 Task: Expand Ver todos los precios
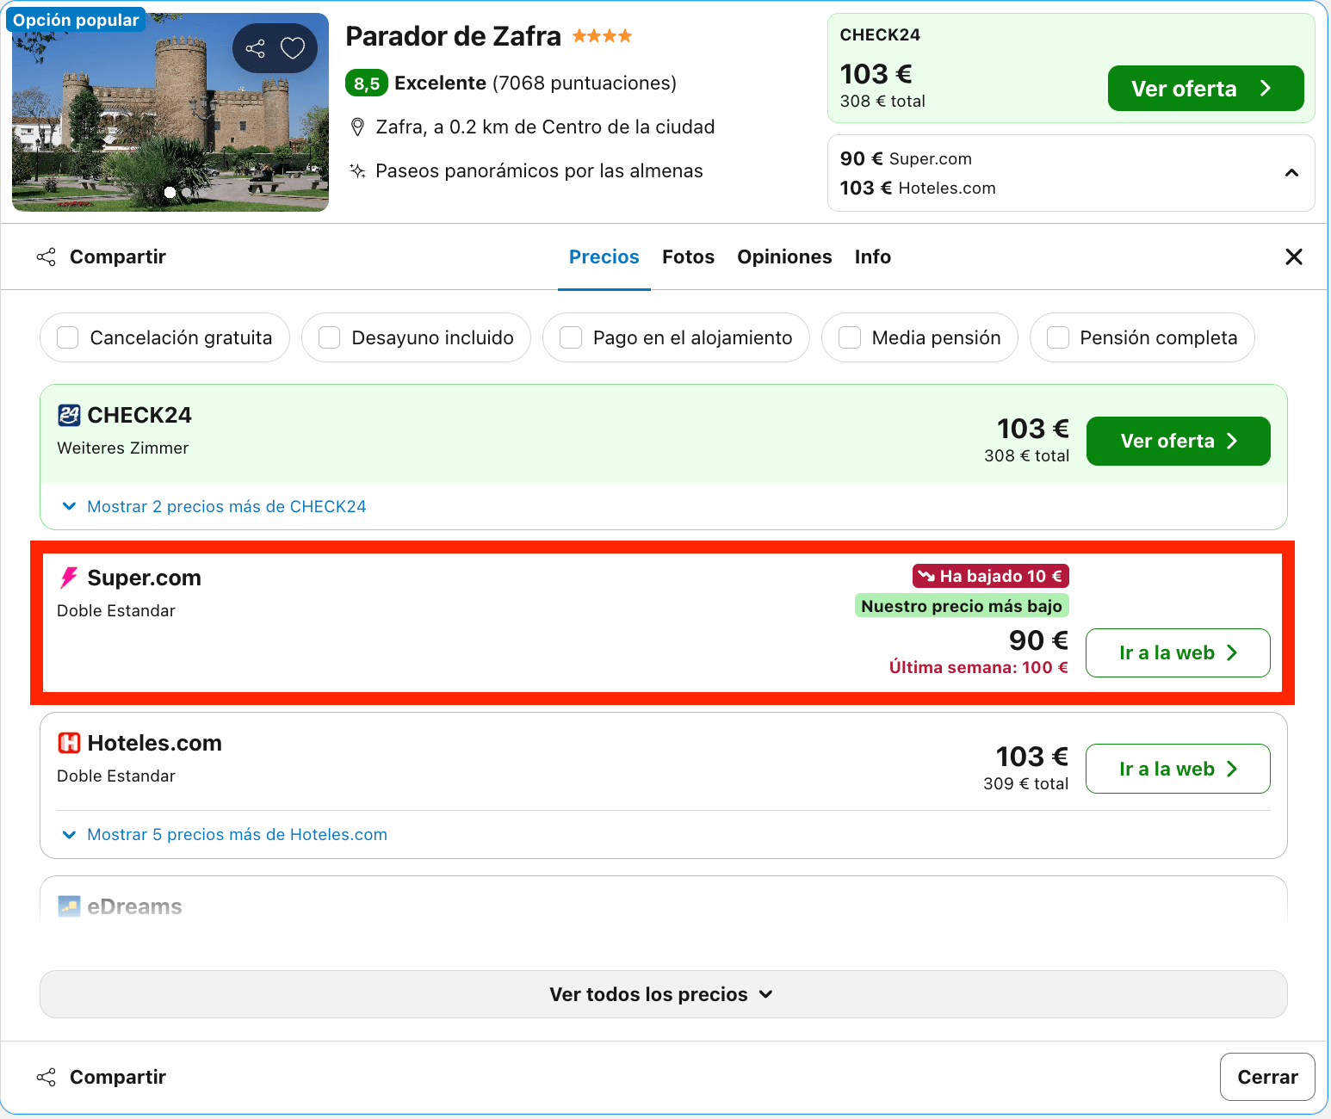click(663, 994)
